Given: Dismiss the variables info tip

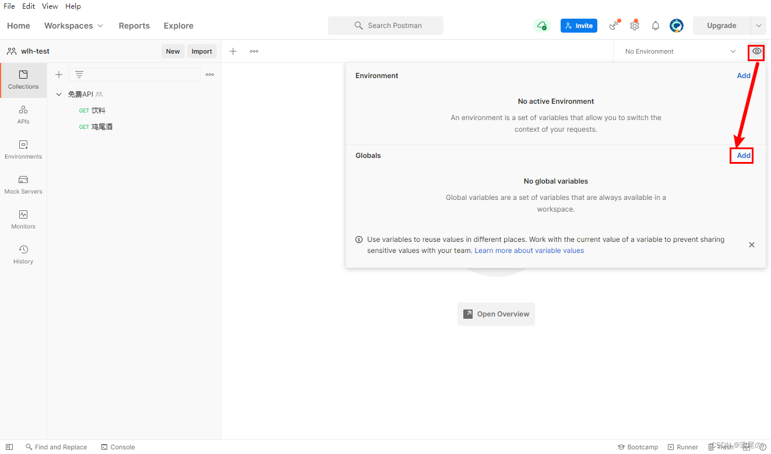Looking at the screenshot, I should coord(752,245).
